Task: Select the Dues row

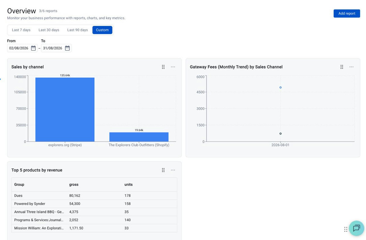Action: pos(94,196)
